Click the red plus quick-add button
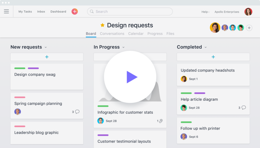Image resolution: width=260 pixels, height=148 pixels. tap(75, 12)
